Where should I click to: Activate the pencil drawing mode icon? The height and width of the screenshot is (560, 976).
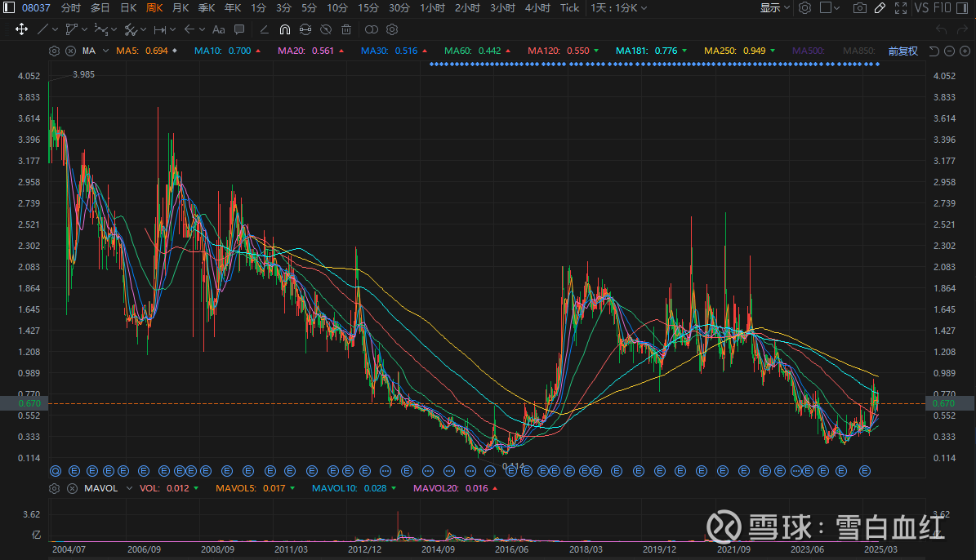pos(880,8)
